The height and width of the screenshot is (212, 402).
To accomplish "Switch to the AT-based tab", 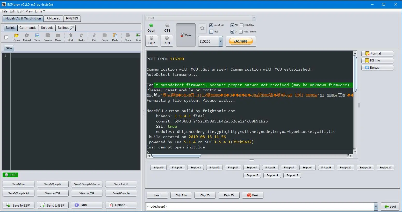I will 53,18.
